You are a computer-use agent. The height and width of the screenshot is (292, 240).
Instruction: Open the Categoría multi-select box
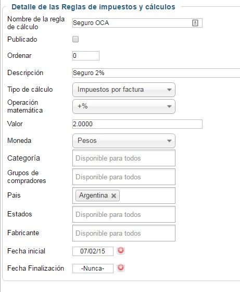[x=124, y=158]
